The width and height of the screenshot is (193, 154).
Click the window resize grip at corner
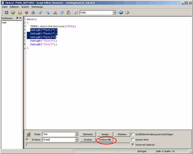[x=191, y=152]
